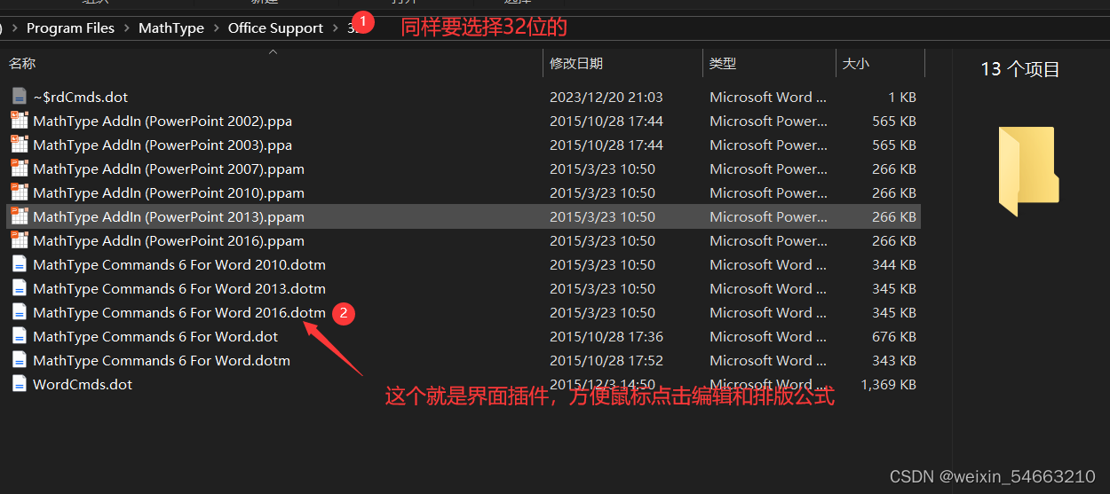Screen dimensions: 1110x494
Task: Click the Word 2010.dotm file icon
Action: point(20,264)
